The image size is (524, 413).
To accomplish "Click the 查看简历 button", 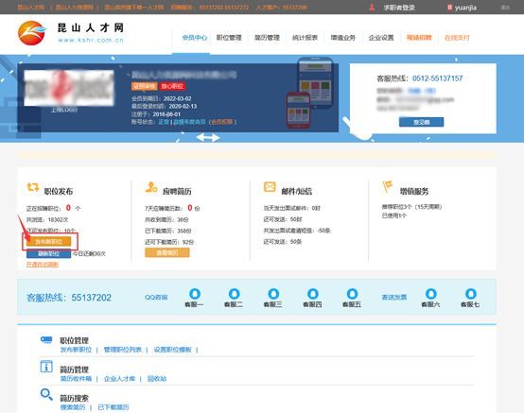I will [x=167, y=252].
